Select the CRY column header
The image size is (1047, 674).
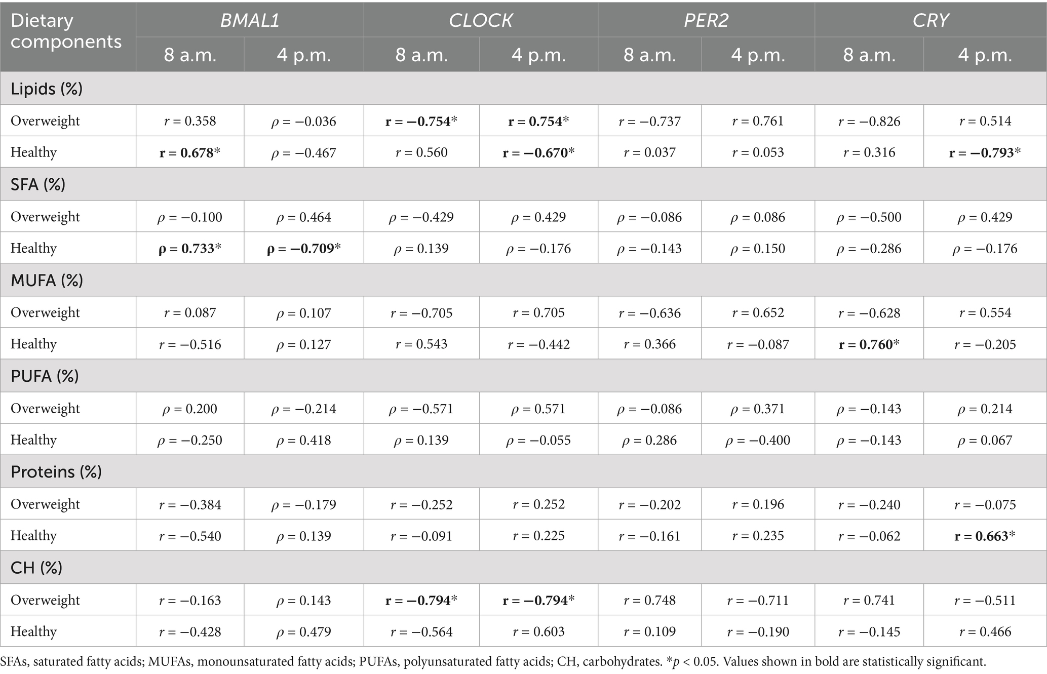coord(930,20)
